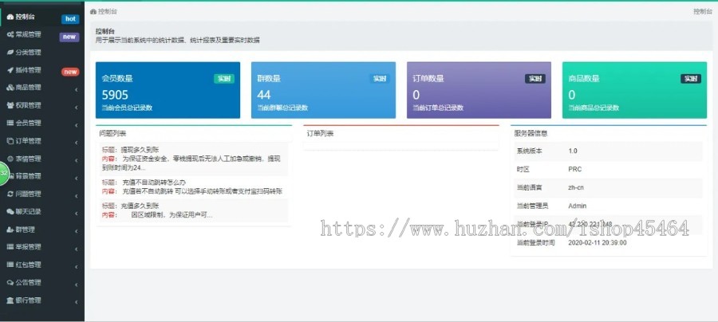
Task: Click the 会员管理 list icon
Action: 10,123
